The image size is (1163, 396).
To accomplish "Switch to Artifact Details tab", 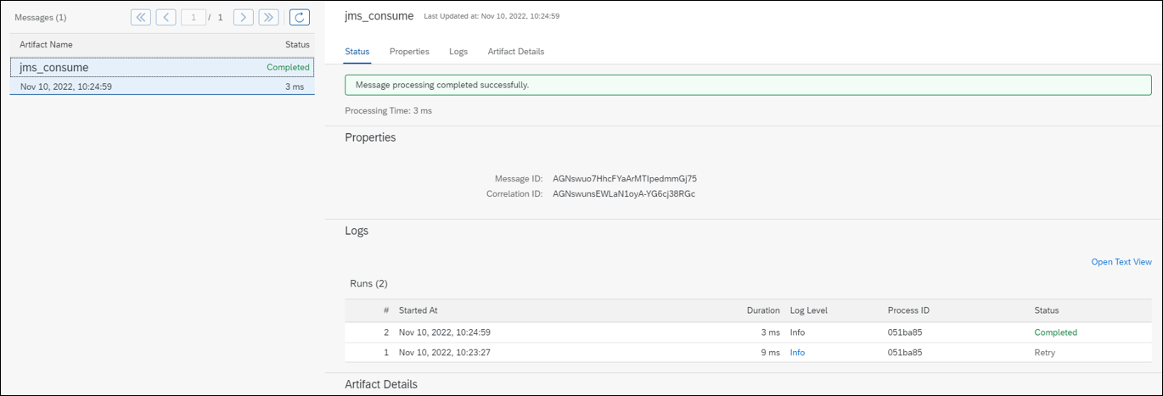I will (516, 52).
